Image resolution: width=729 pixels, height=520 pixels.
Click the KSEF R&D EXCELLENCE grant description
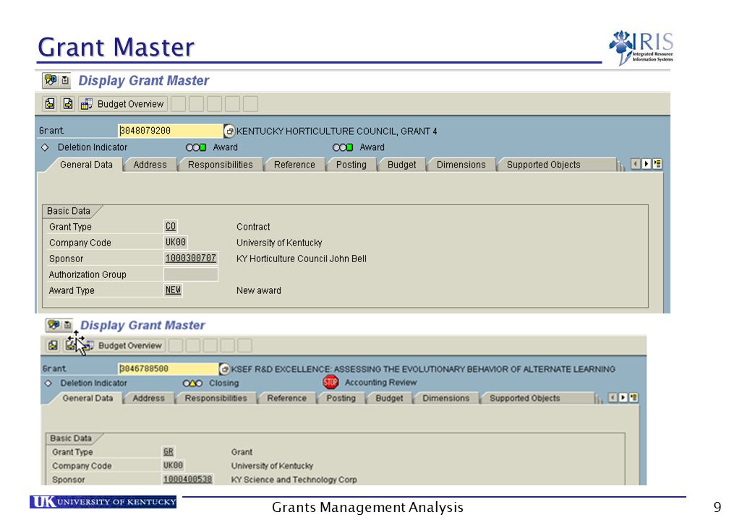point(423,369)
